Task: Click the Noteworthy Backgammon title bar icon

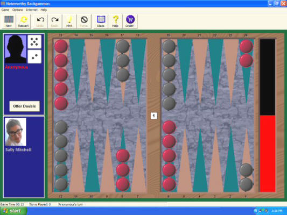Action: pyautogui.click(x=3, y=3)
